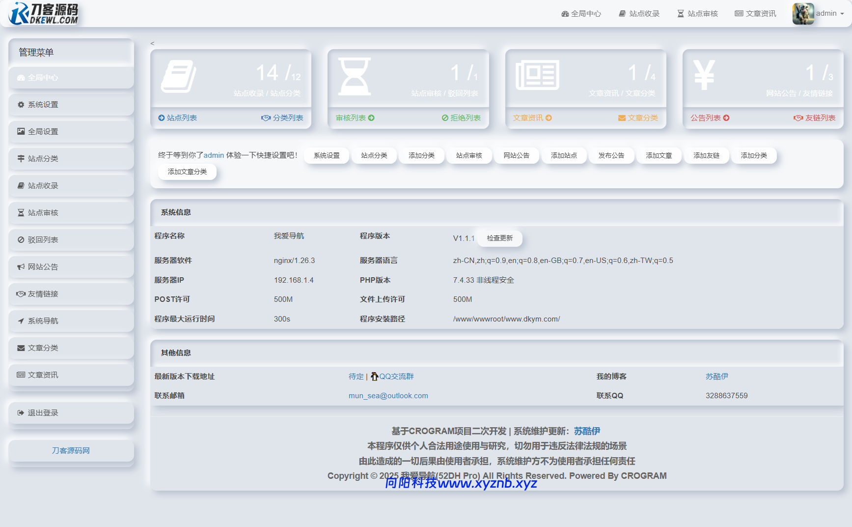Collapse sidebar with the small < arrow
Image resolution: width=852 pixels, height=527 pixels.
point(152,43)
